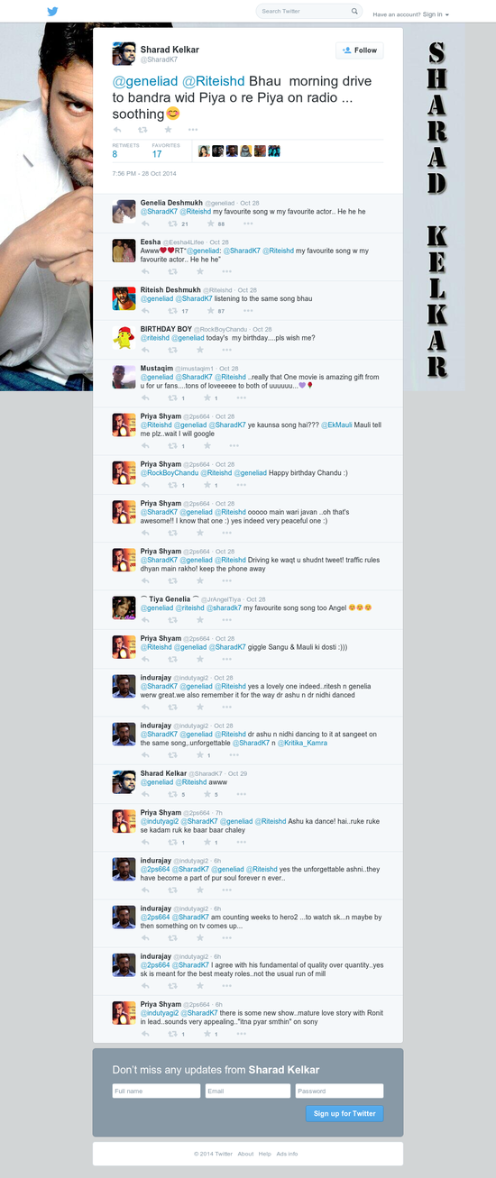Click the search magnifier icon
This screenshot has height=1178, width=496.
355,12
